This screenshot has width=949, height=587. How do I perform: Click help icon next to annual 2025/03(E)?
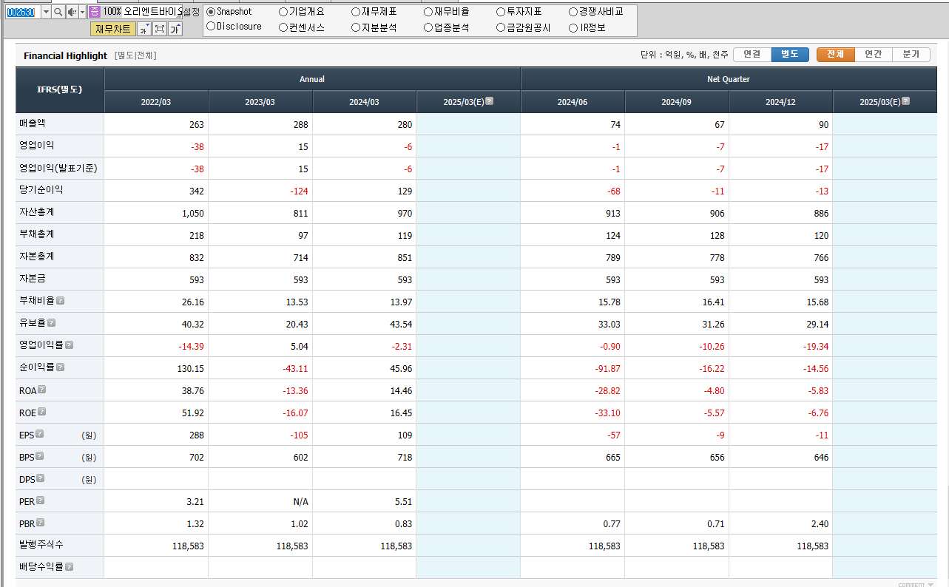tap(489, 101)
